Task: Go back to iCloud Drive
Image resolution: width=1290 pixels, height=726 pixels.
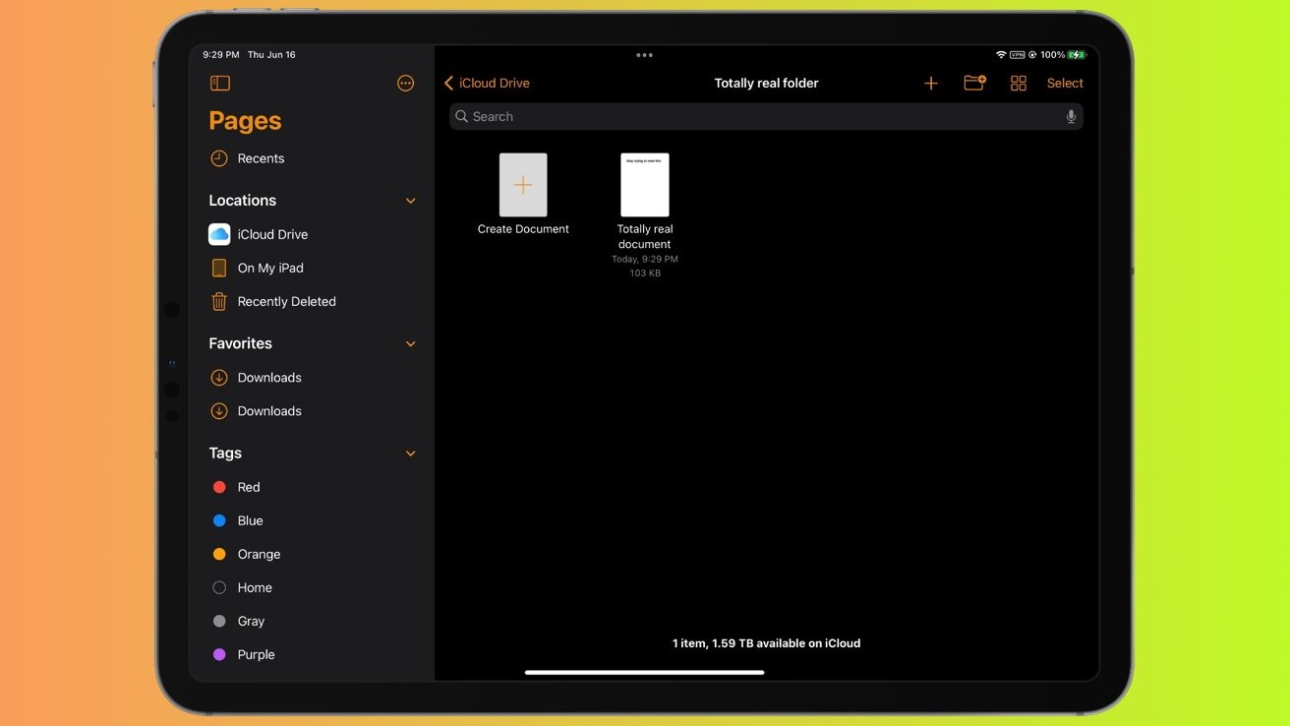Action: (x=486, y=83)
